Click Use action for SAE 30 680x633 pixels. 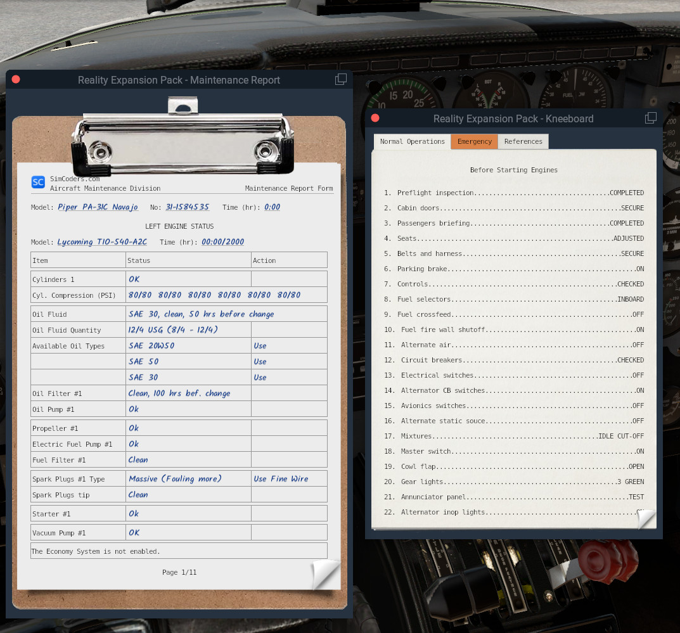260,377
